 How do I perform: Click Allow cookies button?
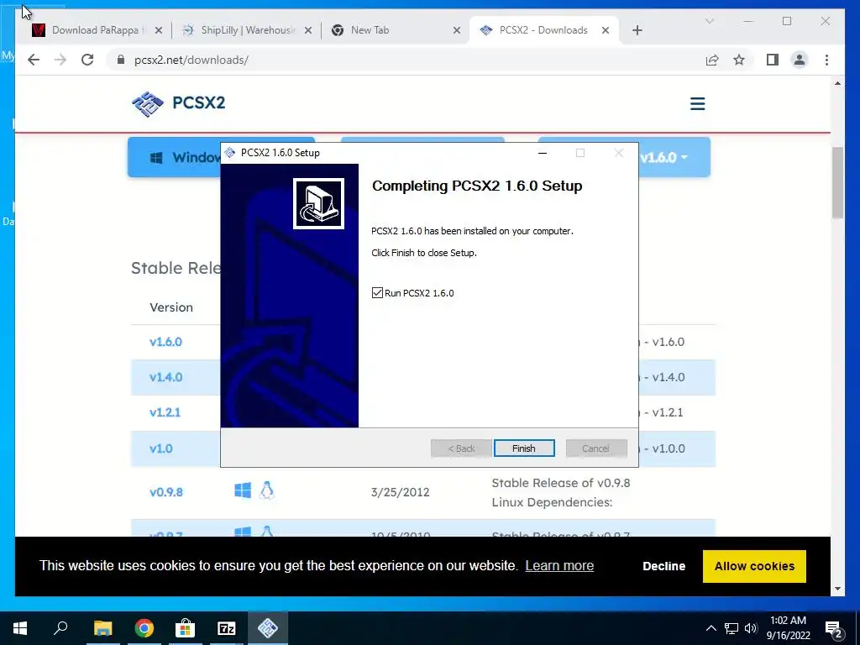pyautogui.click(x=754, y=566)
